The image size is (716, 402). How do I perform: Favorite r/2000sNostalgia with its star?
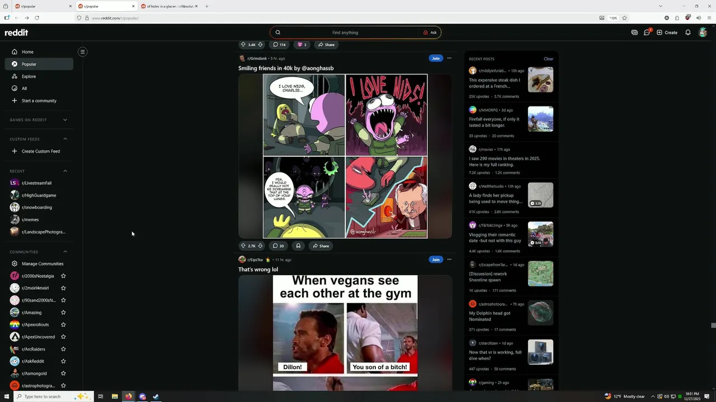(x=63, y=276)
